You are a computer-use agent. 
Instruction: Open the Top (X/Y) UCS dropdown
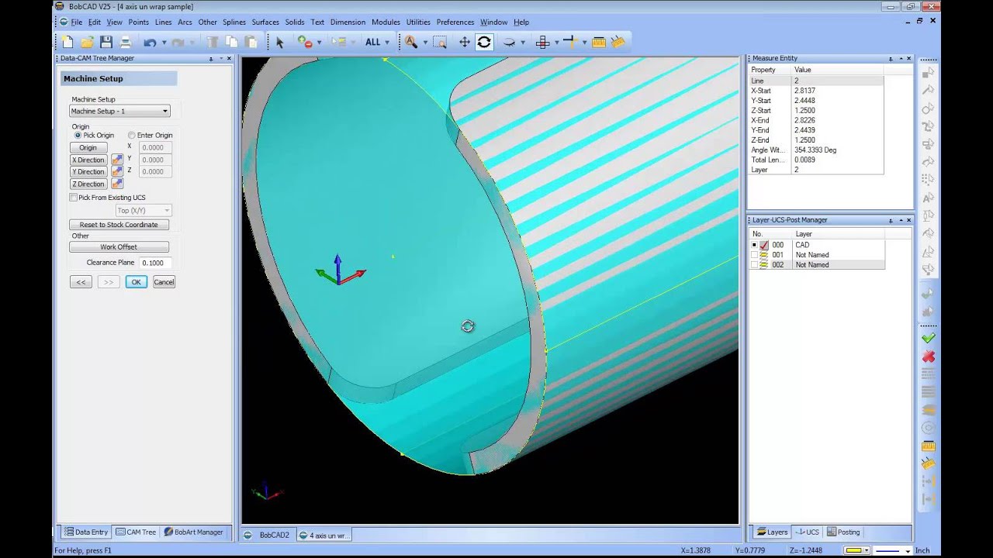(143, 211)
